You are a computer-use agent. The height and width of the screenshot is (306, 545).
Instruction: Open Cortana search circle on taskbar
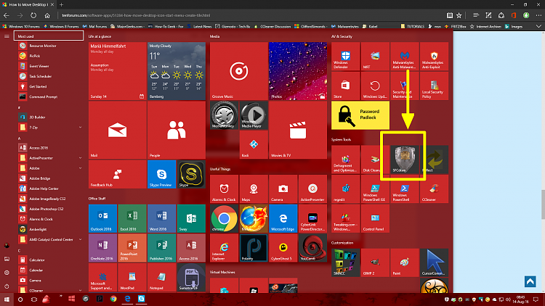[x=20, y=299]
